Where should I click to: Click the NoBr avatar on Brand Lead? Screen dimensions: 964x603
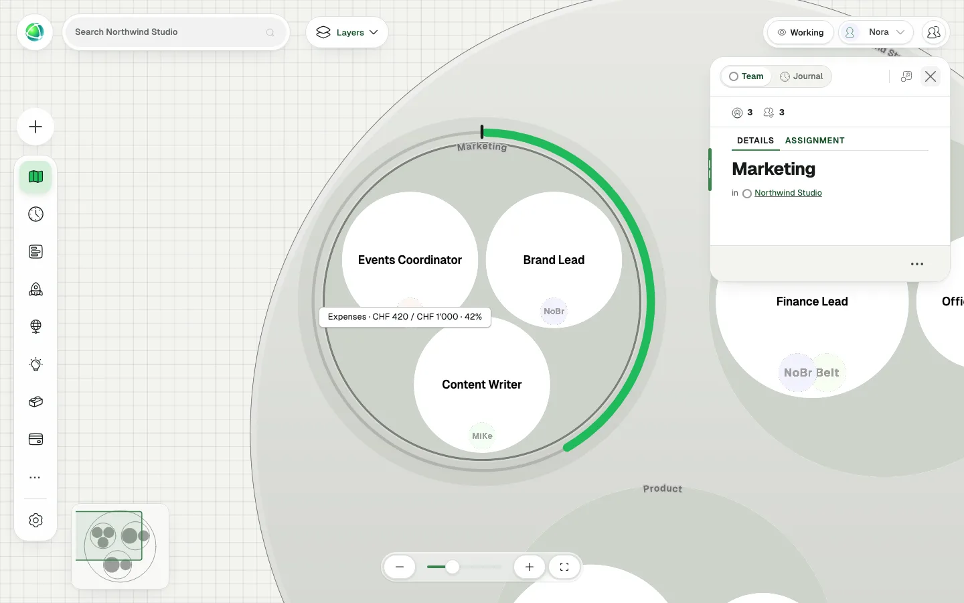tap(554, 312)
